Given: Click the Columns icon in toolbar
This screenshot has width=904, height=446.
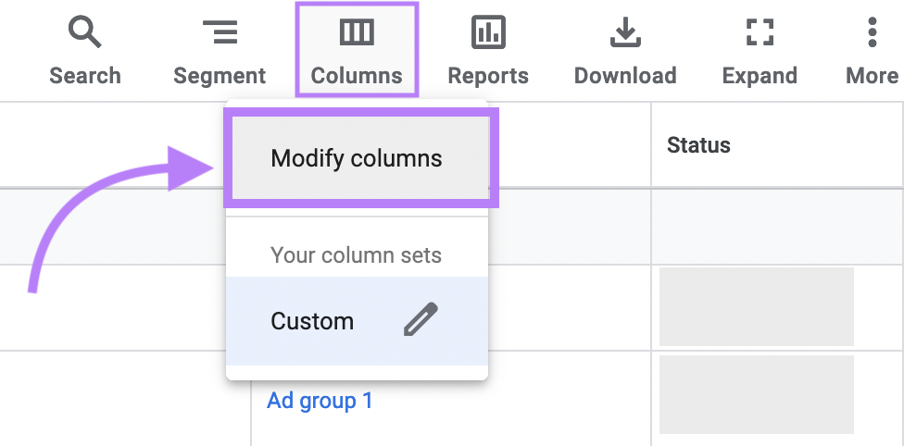Looking at the screenshot, I should pyautogui.click(x=357, y=33).
